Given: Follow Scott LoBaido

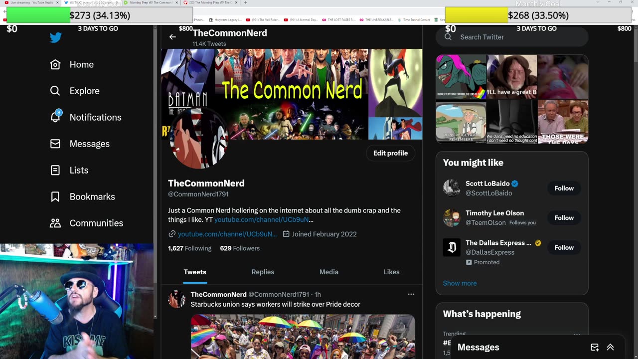Looking at the screenshot, I should point(564,188).
